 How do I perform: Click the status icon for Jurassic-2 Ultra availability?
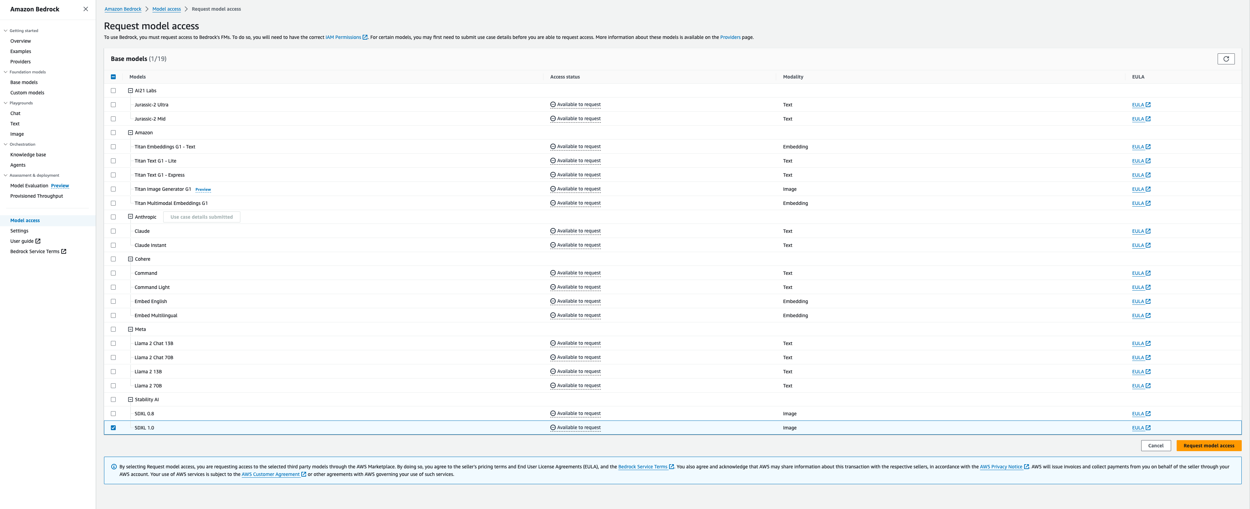pos(553,104)
